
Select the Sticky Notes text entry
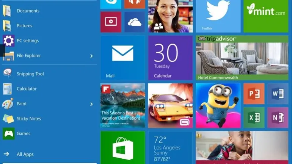29,119
